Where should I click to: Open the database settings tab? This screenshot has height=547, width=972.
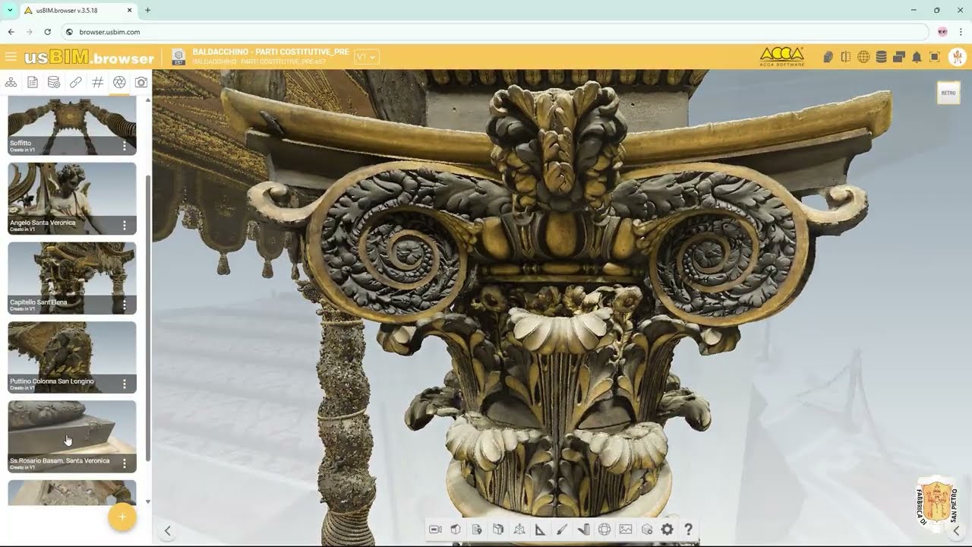click(x=54, y=82)
